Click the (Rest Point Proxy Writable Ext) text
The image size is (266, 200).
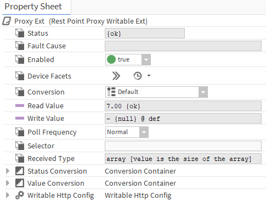(98, 21)
